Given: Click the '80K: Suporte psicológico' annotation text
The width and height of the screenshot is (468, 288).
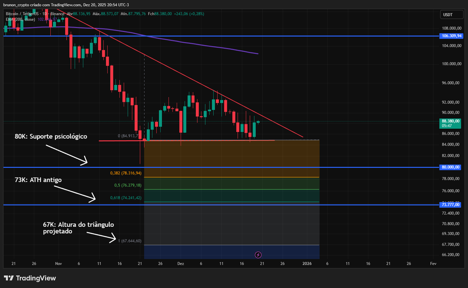Looking at the screenshot, I should tap(51, 137).
